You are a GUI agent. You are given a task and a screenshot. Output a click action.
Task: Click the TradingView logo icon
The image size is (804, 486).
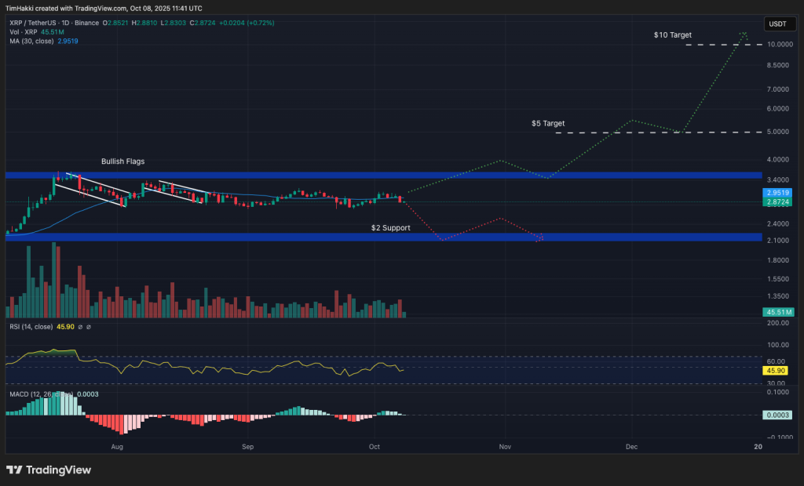[15, 470]
